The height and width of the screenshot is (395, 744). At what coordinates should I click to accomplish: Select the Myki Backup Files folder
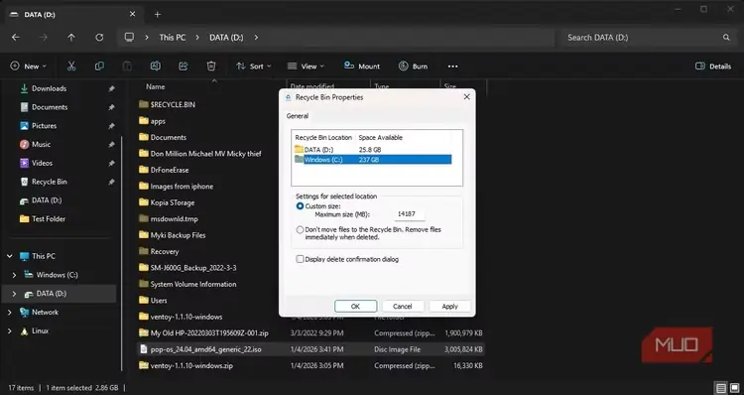(x=178, y=235)
